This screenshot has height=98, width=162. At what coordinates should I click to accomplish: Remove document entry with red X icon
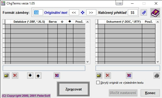click(108, 76)
